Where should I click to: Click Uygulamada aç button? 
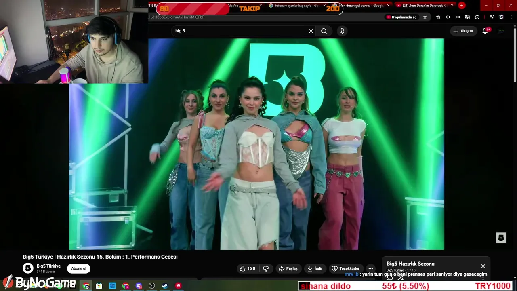click(x=401, y=17)
